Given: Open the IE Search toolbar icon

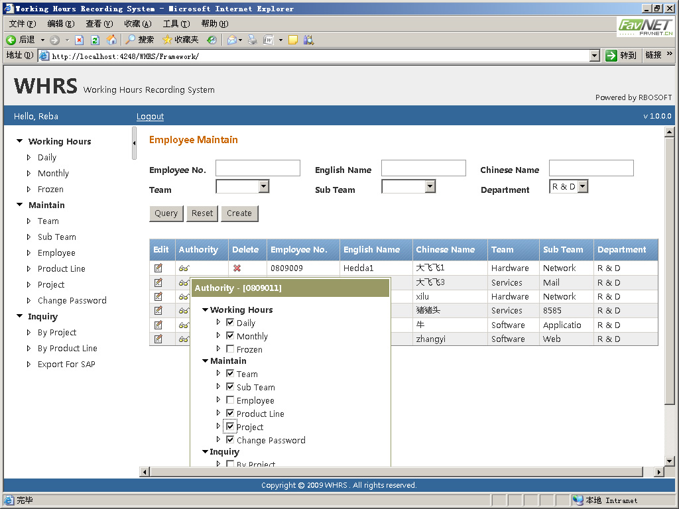Looking at the screenshot, I should tap(131, 40).
